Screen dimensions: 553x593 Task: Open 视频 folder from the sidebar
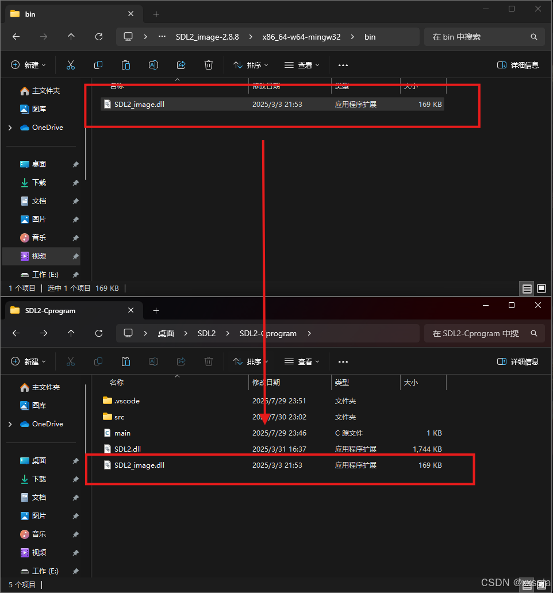tap(40, 256)
